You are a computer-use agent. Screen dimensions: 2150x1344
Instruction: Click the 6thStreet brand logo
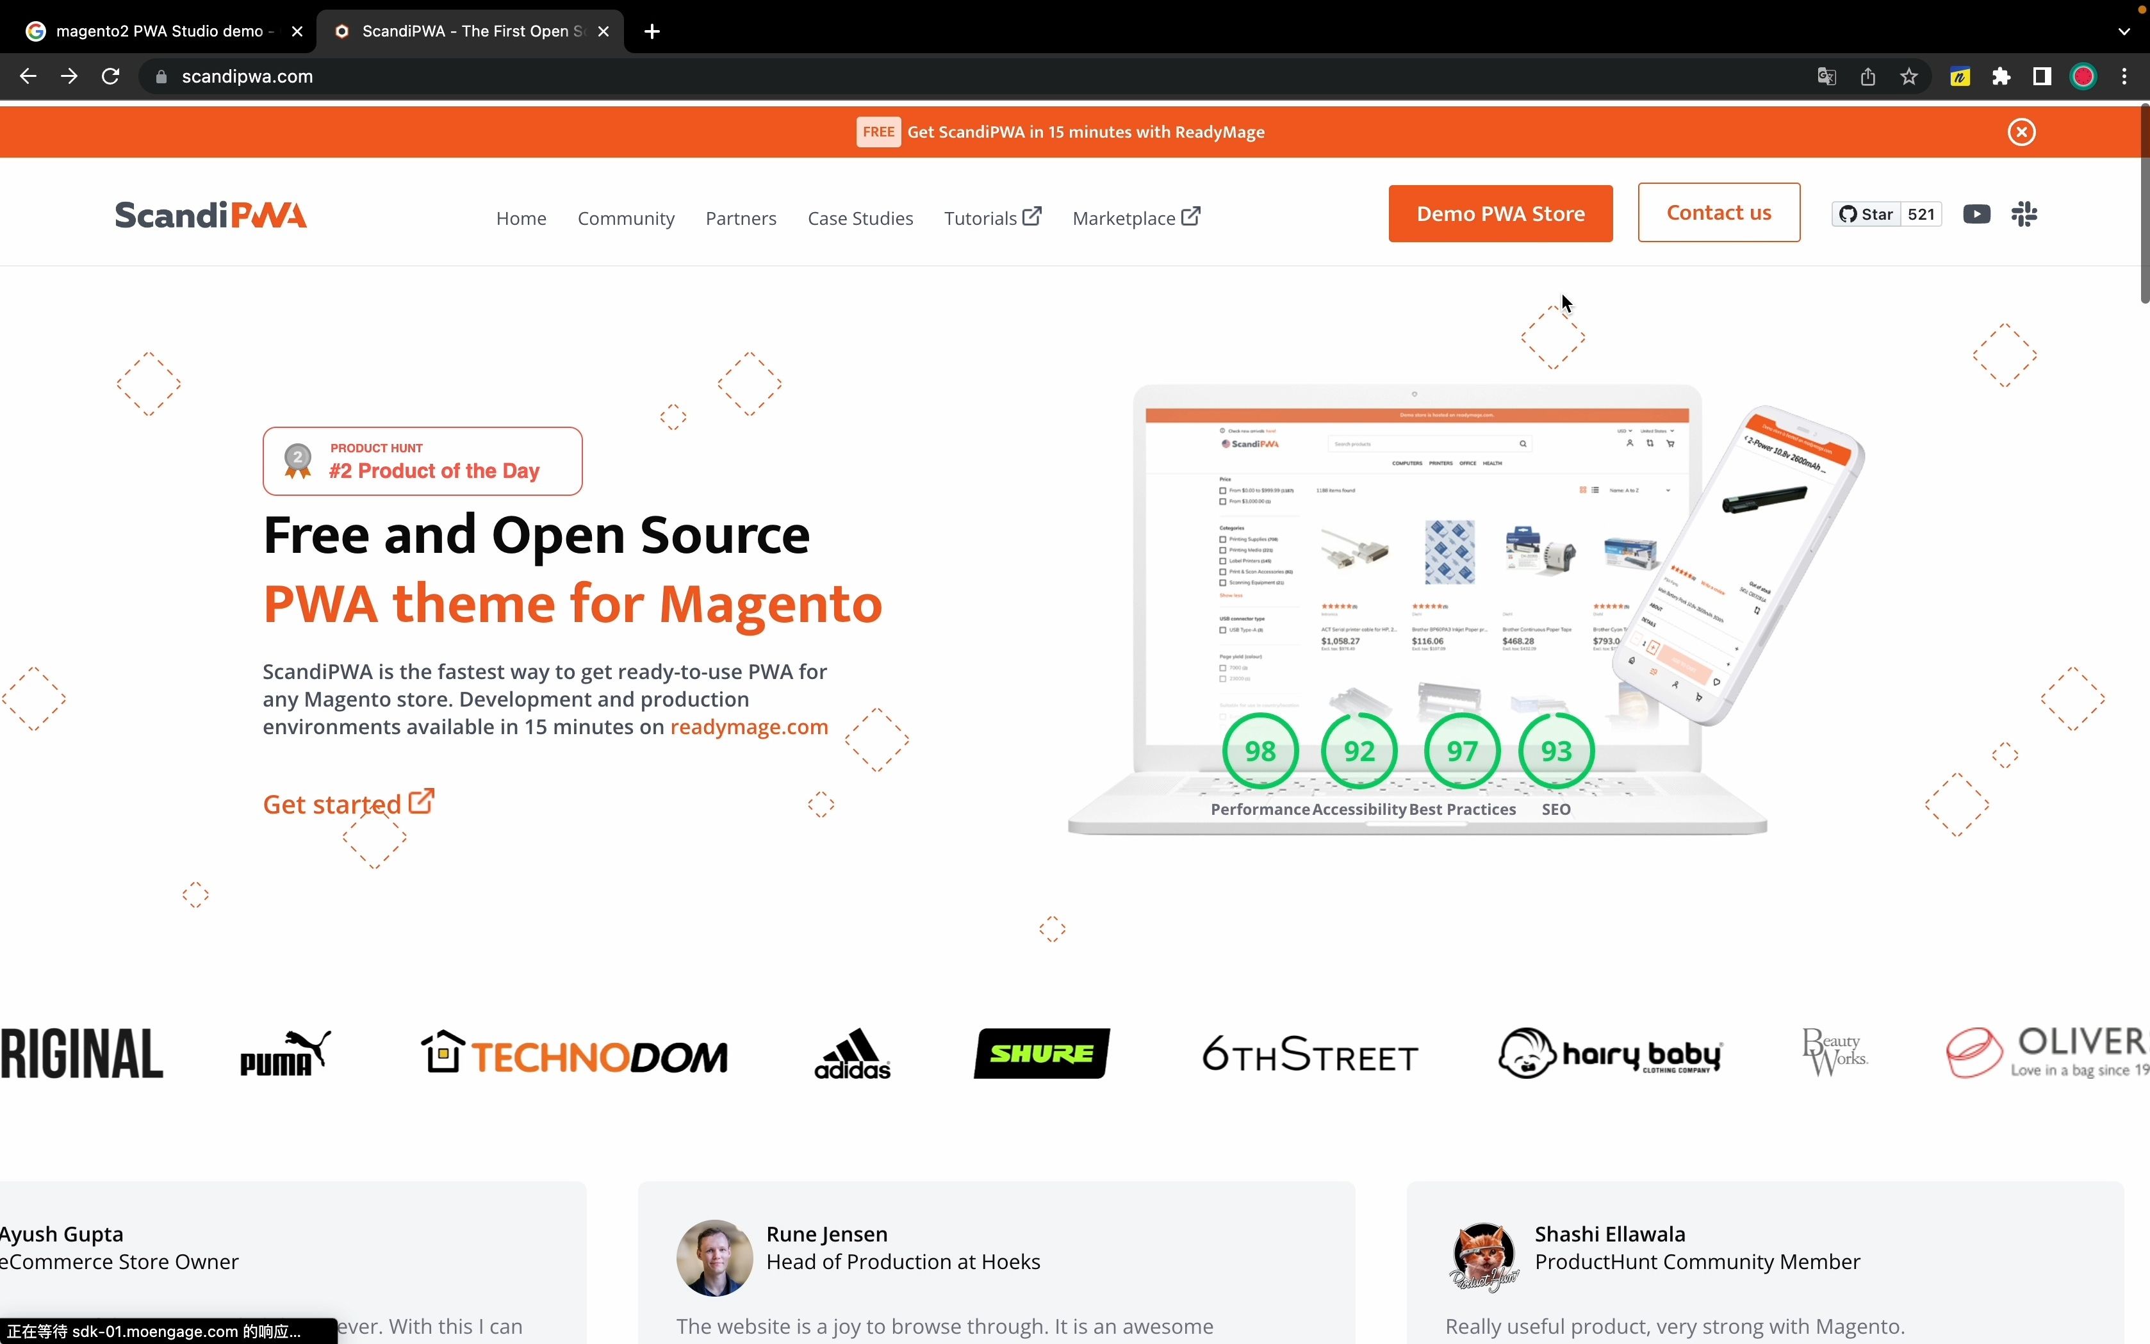coord(1309,1054)
